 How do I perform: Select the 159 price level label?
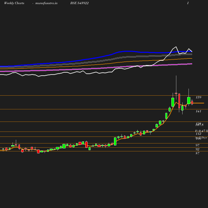[198, 97]
